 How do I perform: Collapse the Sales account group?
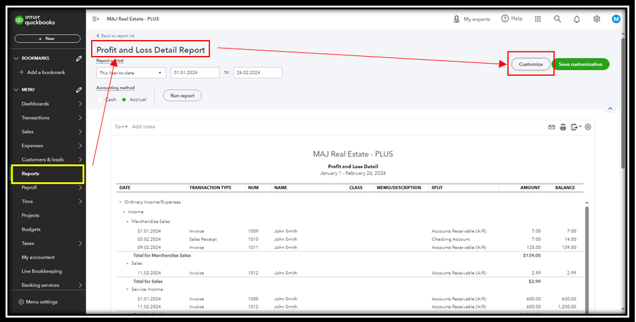pos(127,263)
